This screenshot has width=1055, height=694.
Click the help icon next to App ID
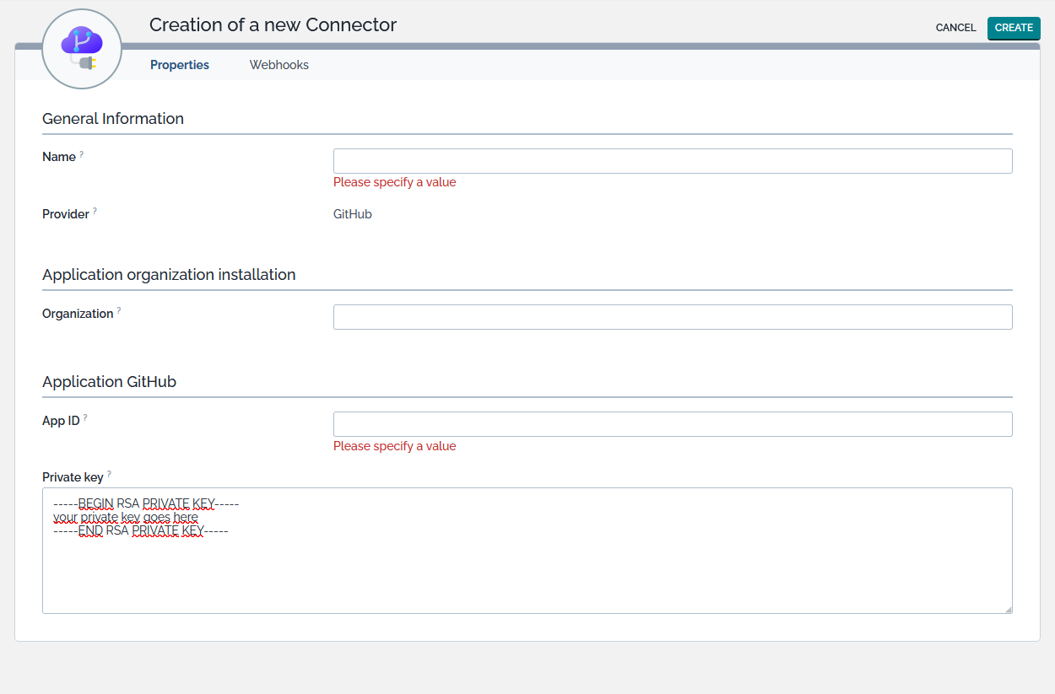tap(85, 418)
